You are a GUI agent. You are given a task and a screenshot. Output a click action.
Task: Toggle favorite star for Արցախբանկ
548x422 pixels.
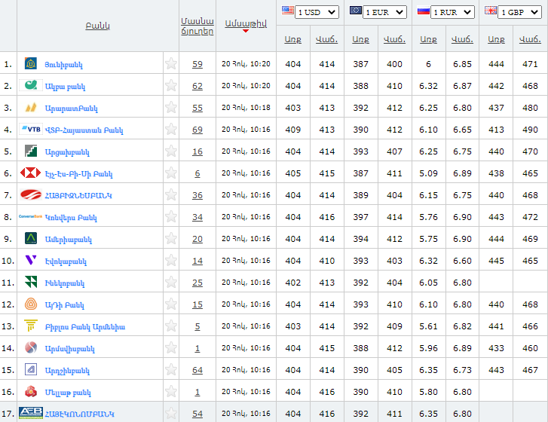(171, 151)
